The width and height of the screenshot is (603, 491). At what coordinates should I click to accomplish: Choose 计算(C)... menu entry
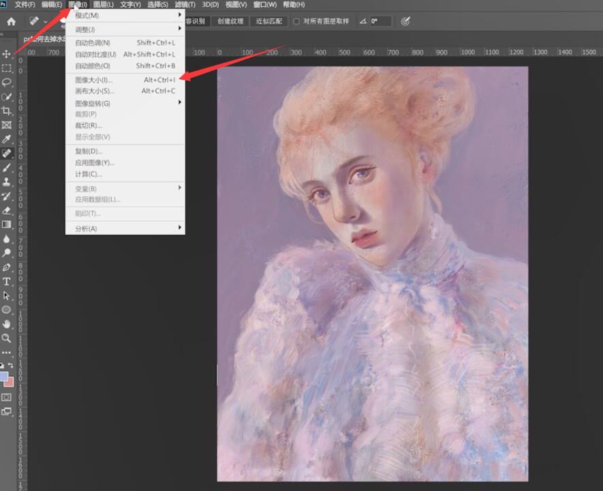(125, 175)
